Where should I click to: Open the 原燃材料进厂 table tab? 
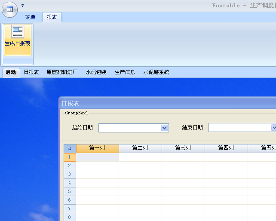[62, 72]
